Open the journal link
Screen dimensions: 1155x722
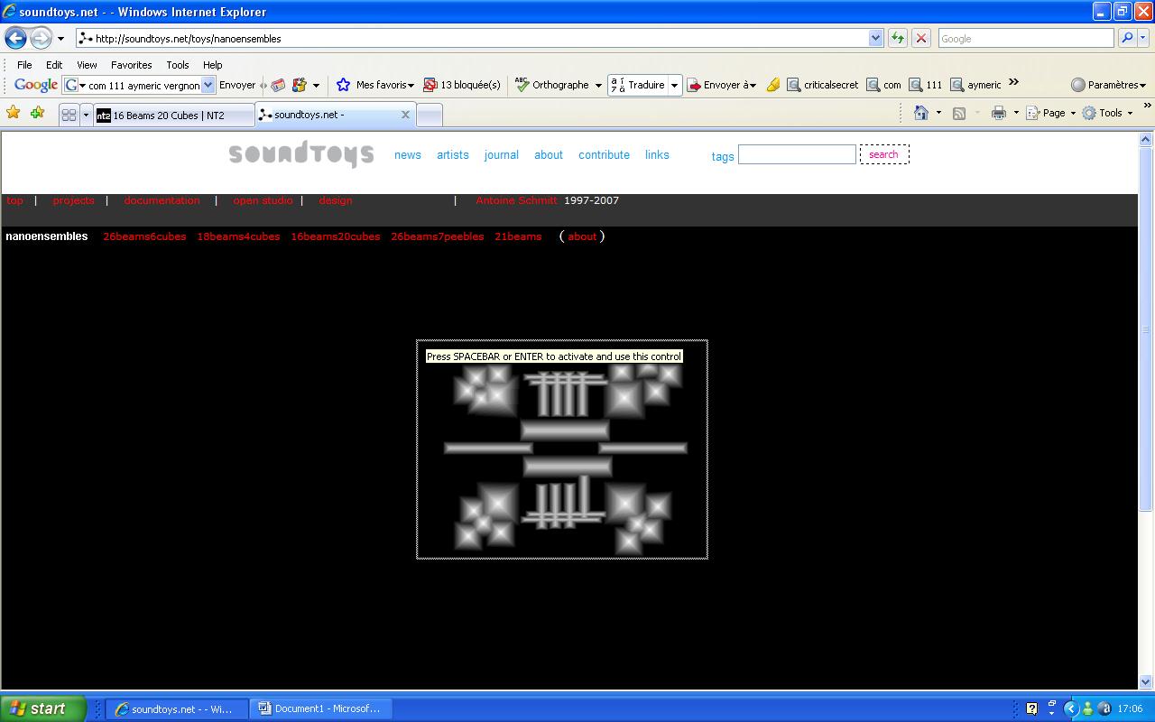501,154
